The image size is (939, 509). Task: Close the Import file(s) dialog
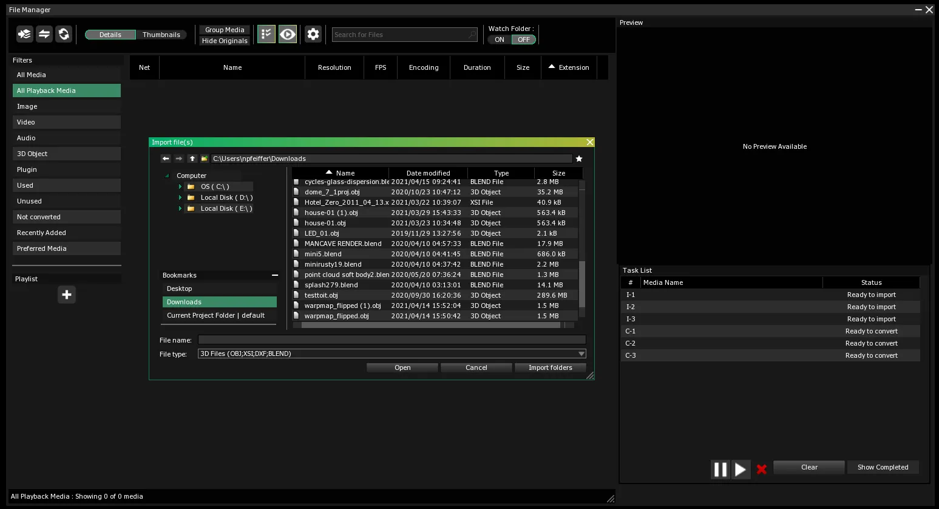pos(590,142)
